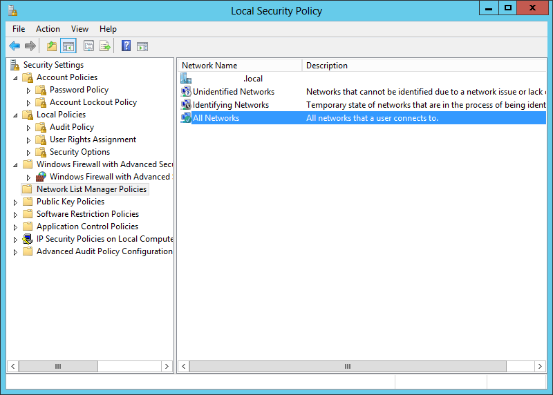Image resolution: width=553 pixels, height=395 pixels.
Task: Toggle the Show/Hide Console Tree icon
Action: click(x=68, y=46)
